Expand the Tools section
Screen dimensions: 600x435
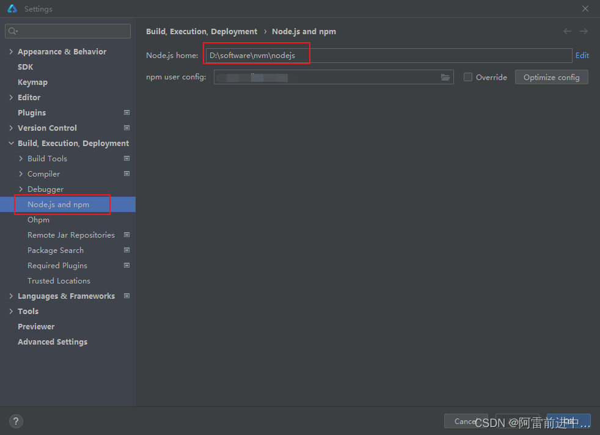click(11, 312)
